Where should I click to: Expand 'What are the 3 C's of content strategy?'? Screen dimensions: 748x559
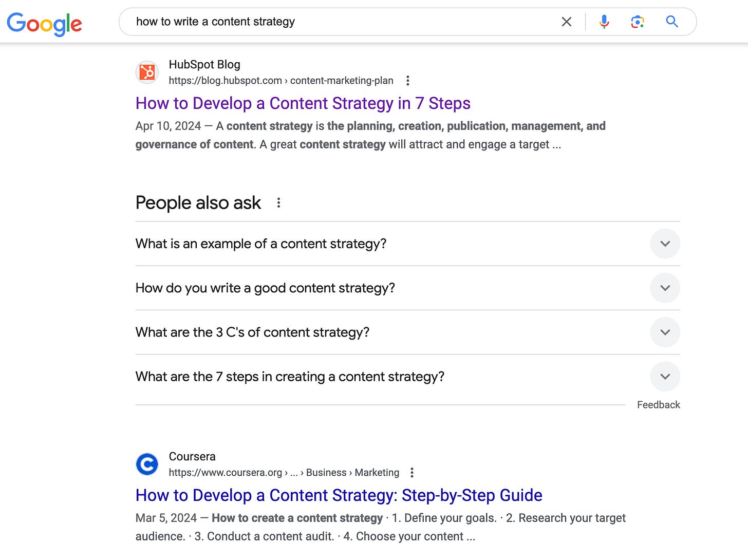coord(407,332)
